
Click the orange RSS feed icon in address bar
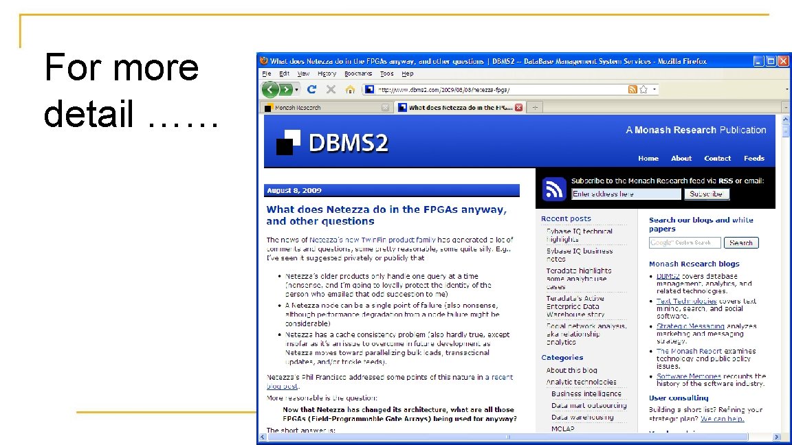tap(632, 89)
